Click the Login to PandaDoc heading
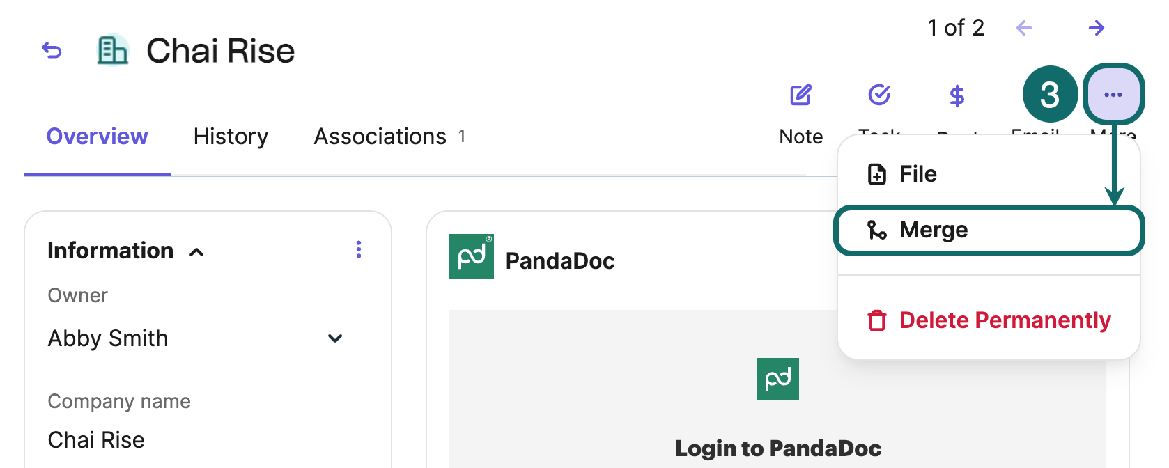This screenshot has height=468, width=1169. tap(778, 448)
